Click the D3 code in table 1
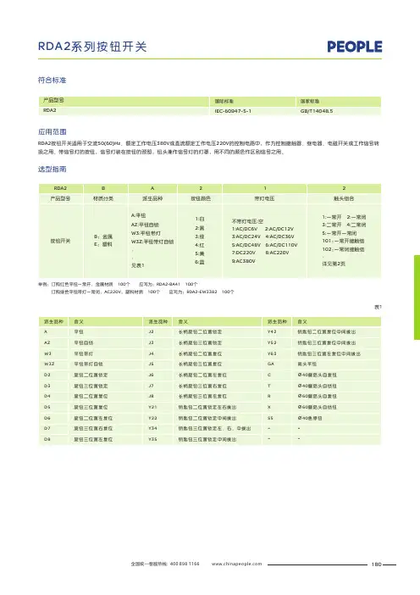This screenshot has width=420, height=595. pyautogui.click(x=47, y=386)
